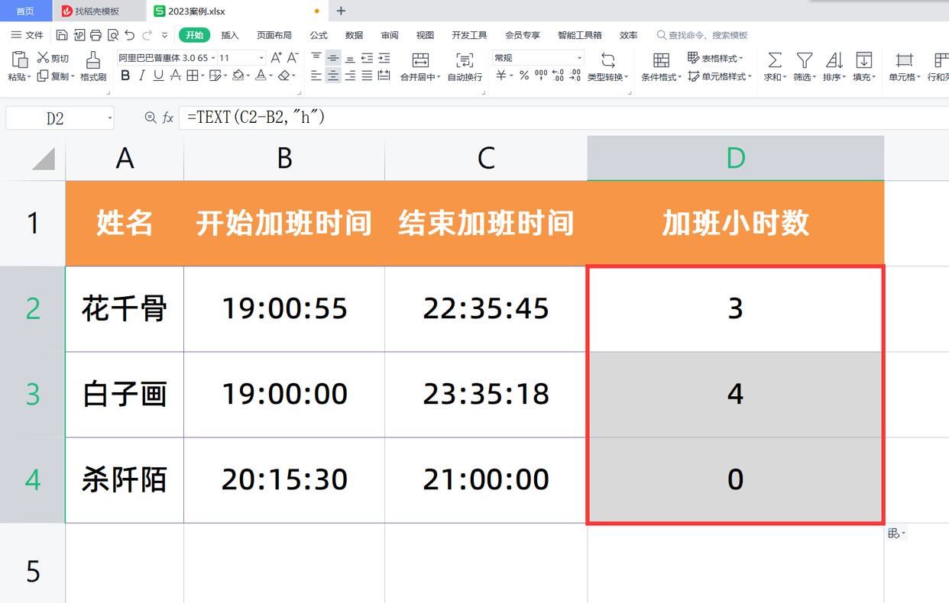Decrease decimal places
The width and height of the screenshot is (949, 603).
(575, 75)
